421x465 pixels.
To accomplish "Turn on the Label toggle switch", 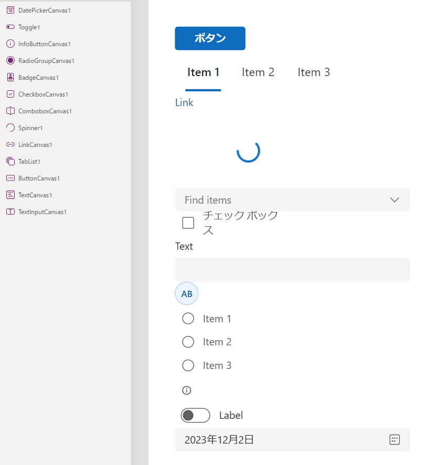I will click(x=195, y=415).
